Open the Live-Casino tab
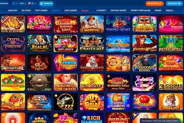The height and width of the screenshot is (123, 184). tap(71, 10)
